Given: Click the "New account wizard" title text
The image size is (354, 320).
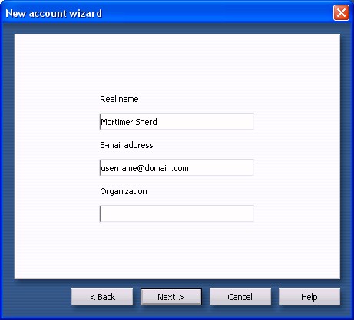Looking at the screenshot, I should [54, 13].
